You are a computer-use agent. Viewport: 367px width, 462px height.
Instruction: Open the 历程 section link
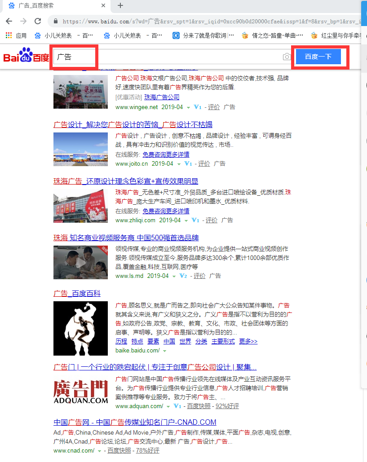pos(121,341)
